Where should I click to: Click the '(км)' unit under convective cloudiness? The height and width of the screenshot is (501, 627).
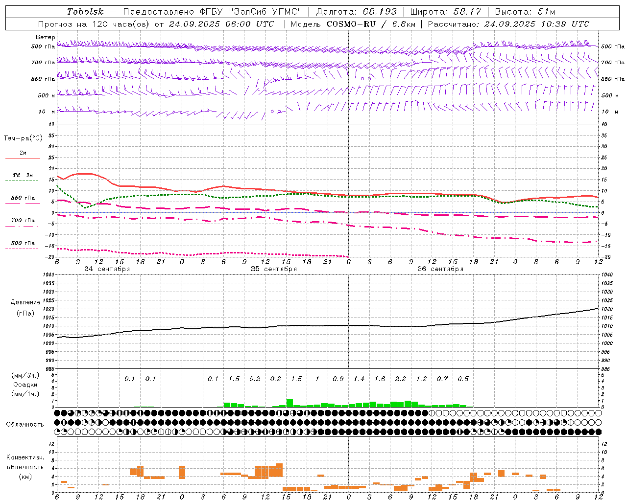(x=25, y=477)
